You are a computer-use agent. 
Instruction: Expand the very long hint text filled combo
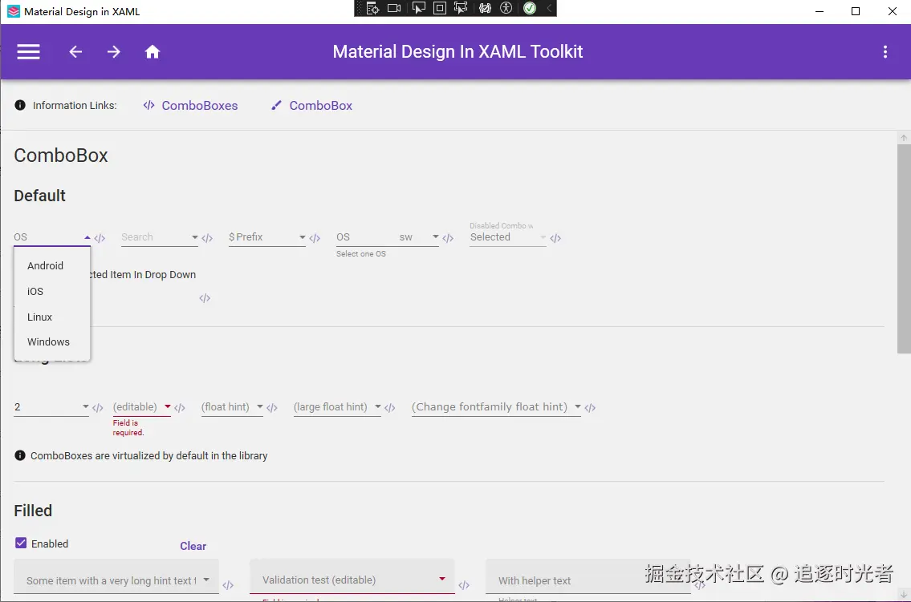click(x=206, y=580)
